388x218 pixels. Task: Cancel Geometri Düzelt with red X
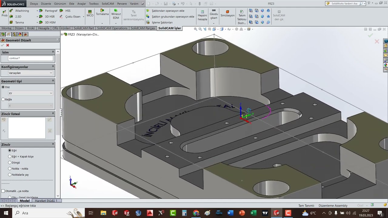[8, 45]
